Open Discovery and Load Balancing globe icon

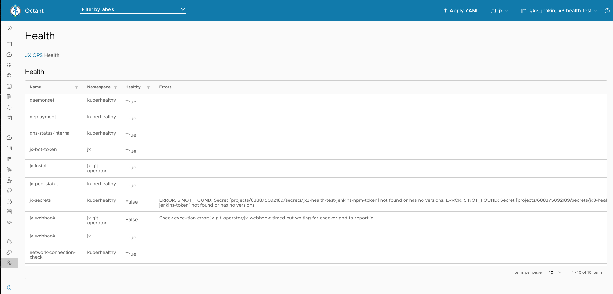(9, 76)
